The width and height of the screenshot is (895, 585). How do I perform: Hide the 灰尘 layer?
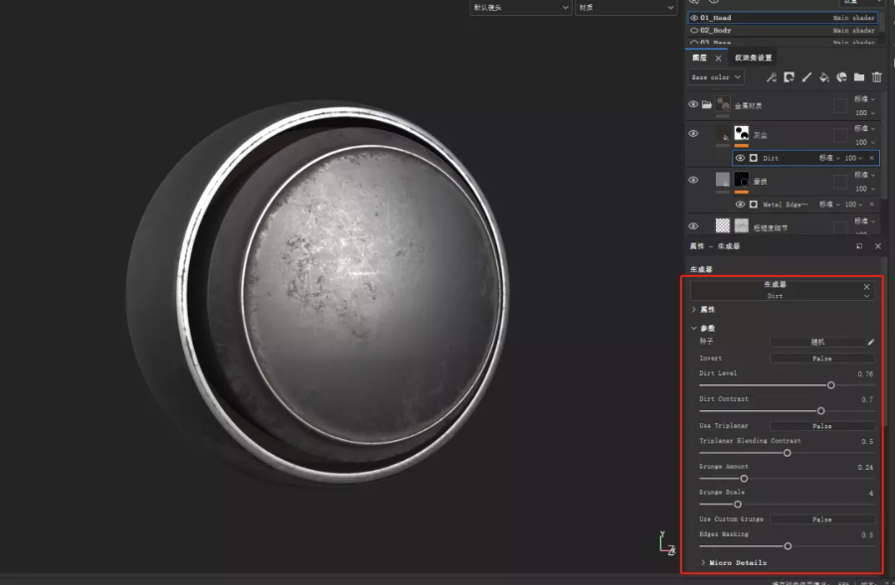693,133
